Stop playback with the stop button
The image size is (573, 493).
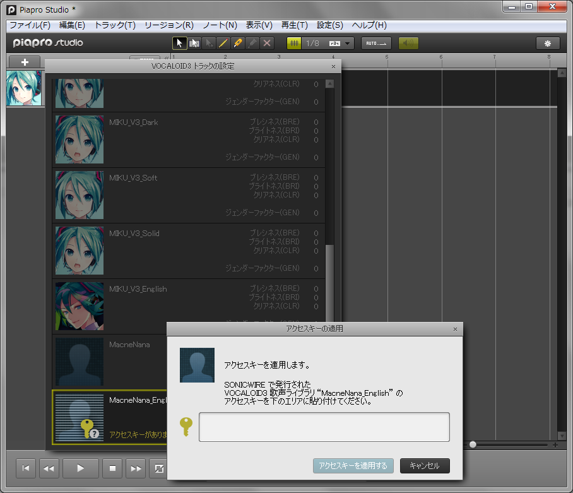(112, 468)
